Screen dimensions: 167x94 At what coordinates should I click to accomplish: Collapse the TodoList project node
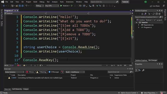(136, 22)
